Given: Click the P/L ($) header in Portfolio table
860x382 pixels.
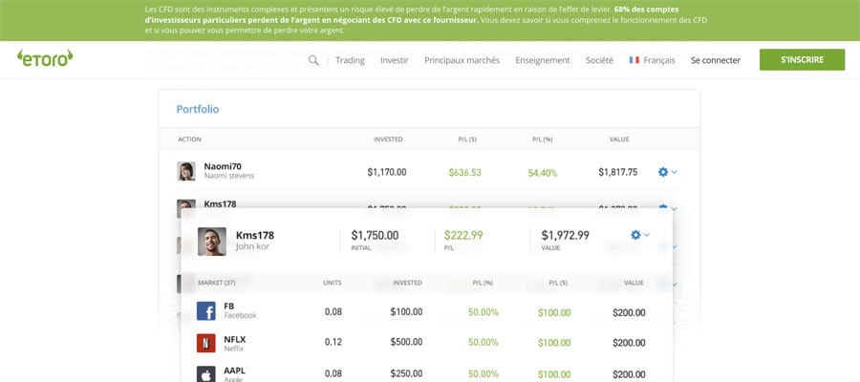Looking at the screenshot, I should tap(467, 139).
